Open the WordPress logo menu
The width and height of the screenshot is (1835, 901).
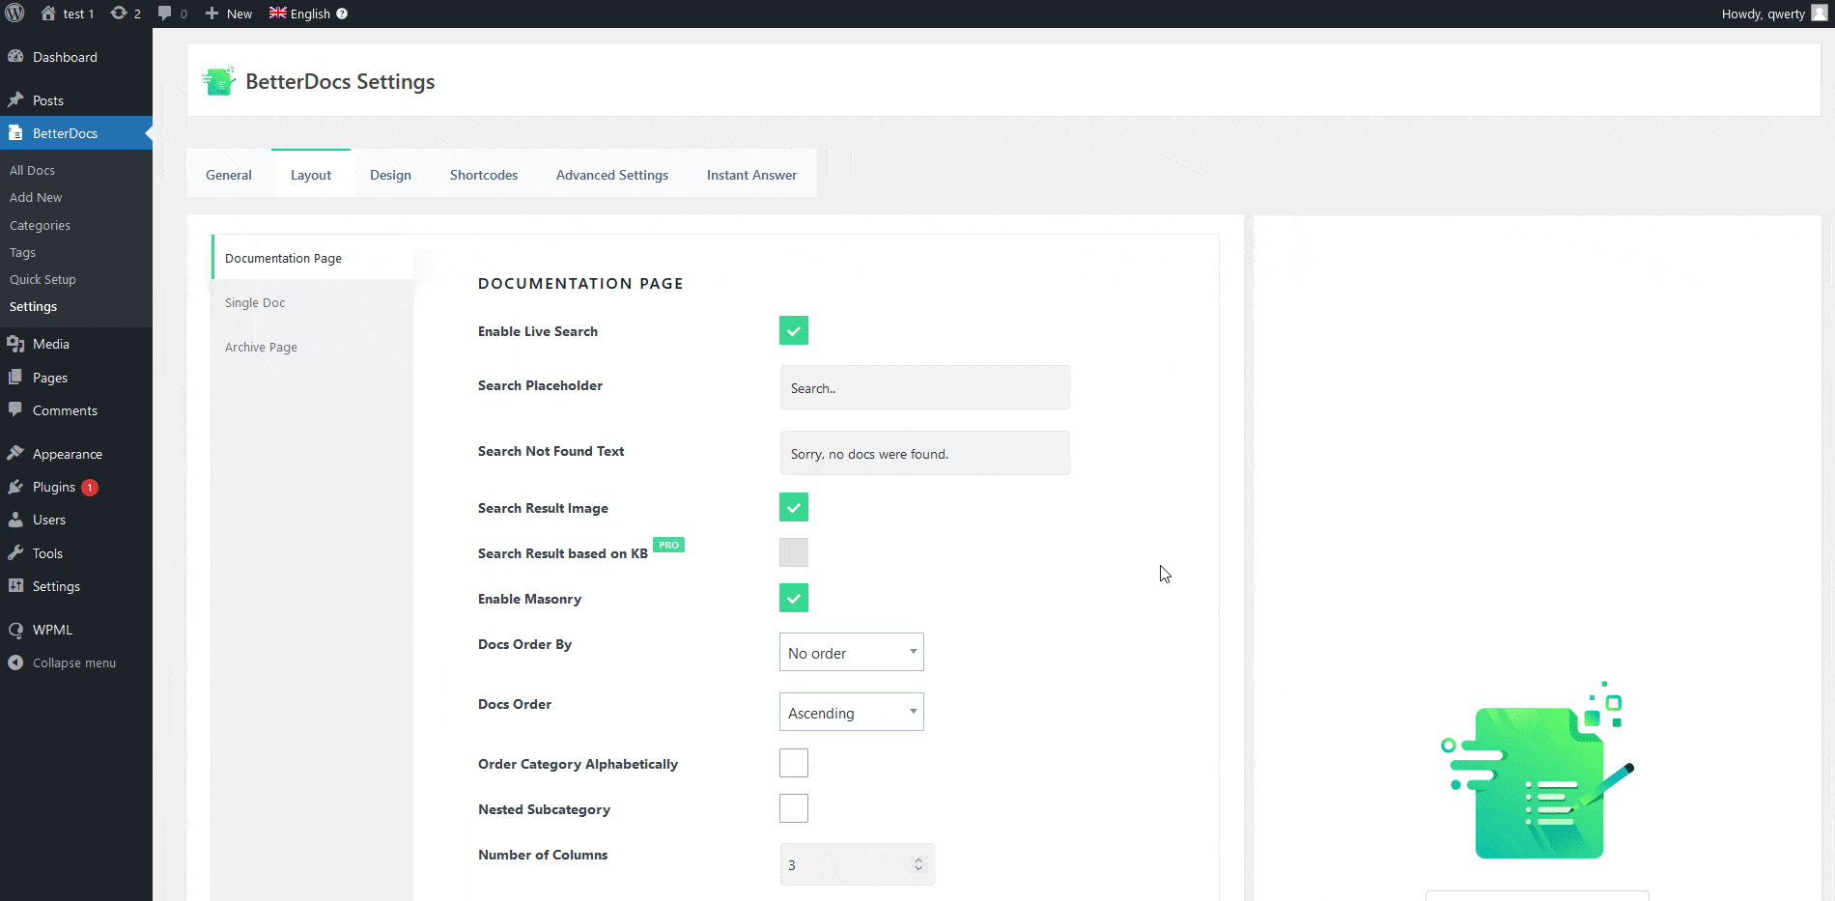(14, 14)
